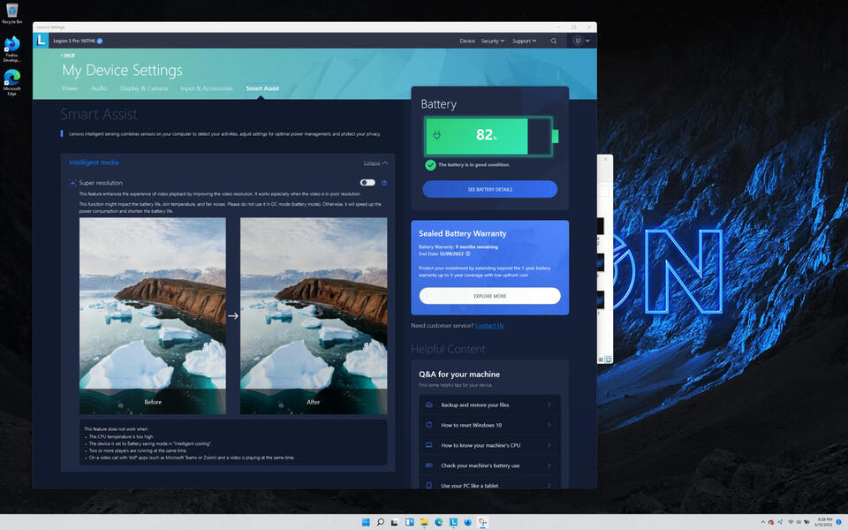Click the Lenovo Vantage L logo

coord(41,41)
